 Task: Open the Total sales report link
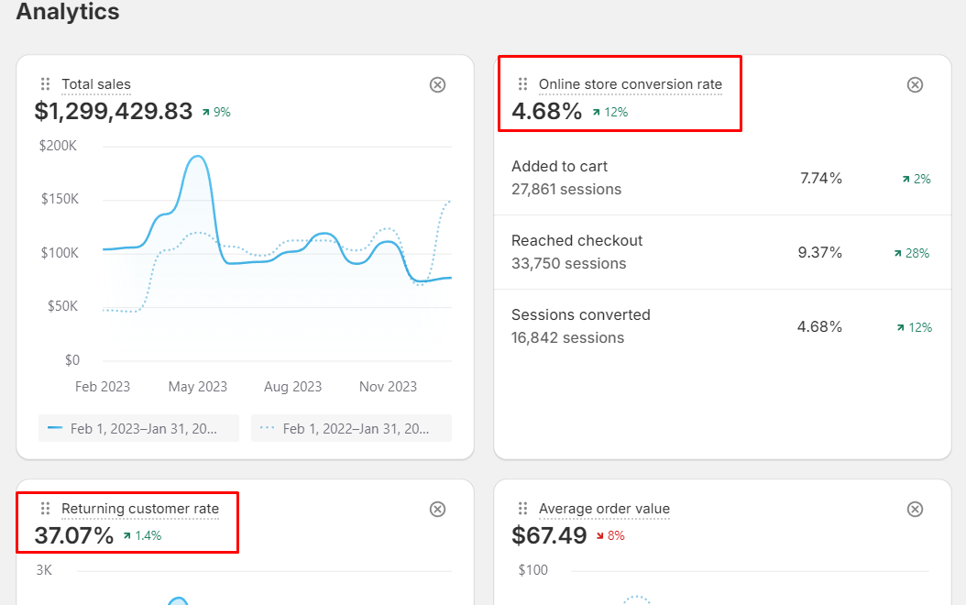click(96, 84)
